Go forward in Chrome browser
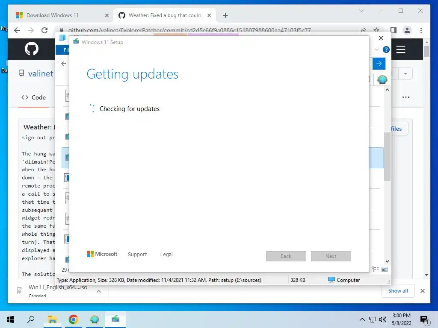The width and height of the screenshot is (438, 328). pos(31,30)
